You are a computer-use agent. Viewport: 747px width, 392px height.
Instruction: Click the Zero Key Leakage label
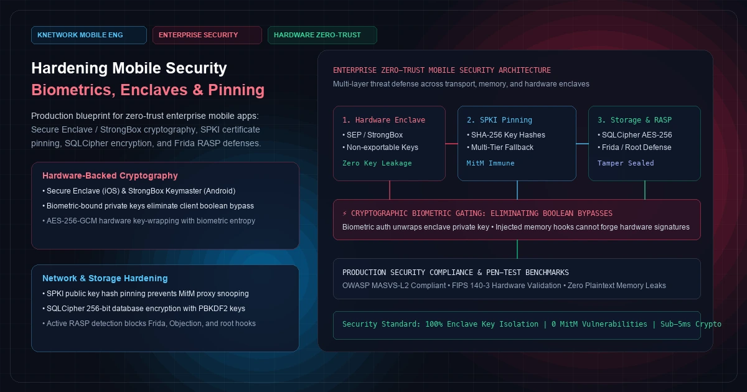pyautogui.click(x=377, y=163)
